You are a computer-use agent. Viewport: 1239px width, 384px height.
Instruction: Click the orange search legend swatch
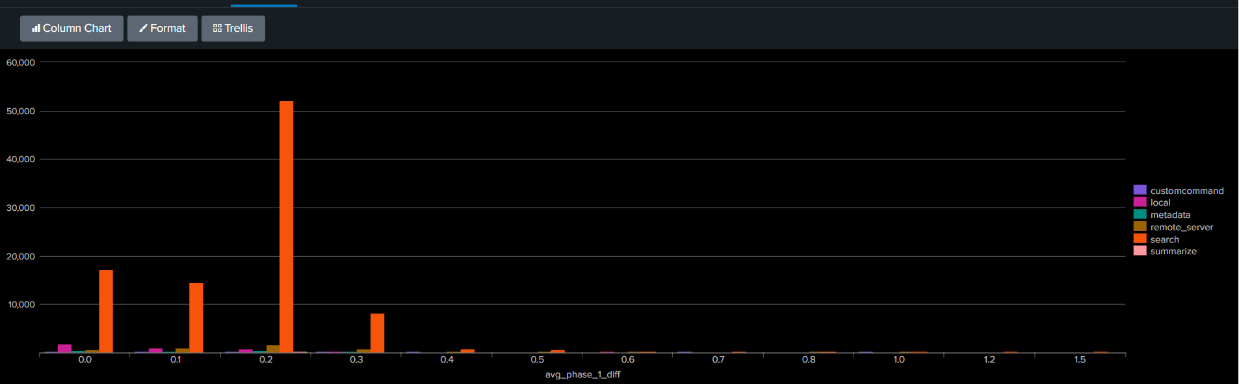tap(1140, 239)
